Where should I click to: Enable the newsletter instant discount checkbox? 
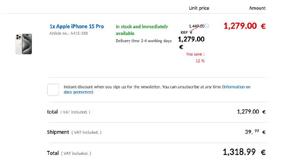pyautogui.click(x=53, y=89)
